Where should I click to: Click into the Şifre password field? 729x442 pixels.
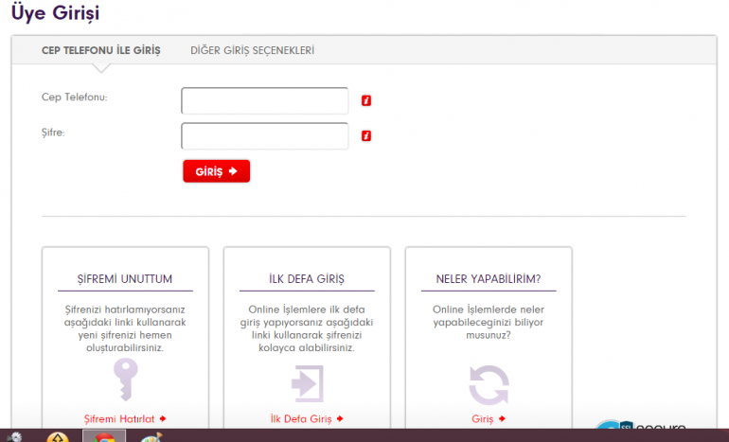click(265, 136)
